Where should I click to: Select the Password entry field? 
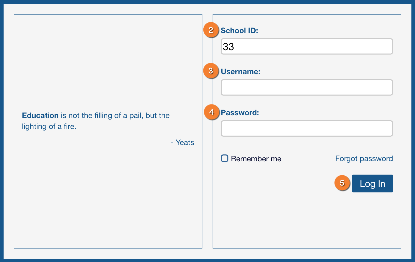[x=307, y=128]
